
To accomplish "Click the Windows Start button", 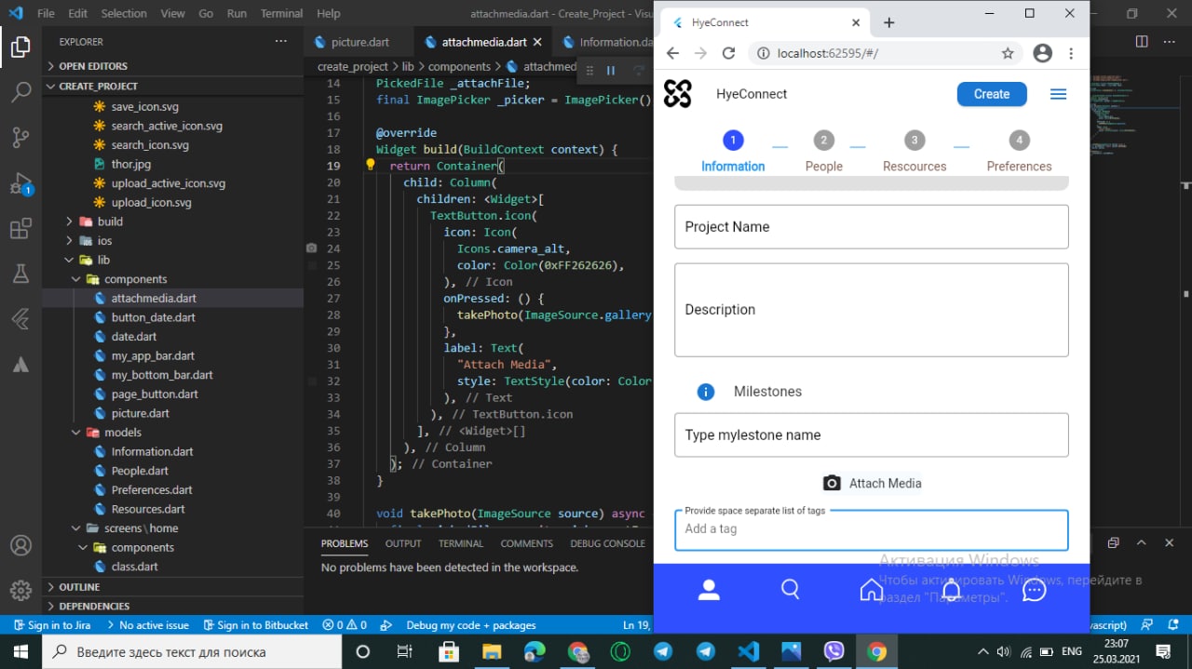I will click(x=21, y=651).
